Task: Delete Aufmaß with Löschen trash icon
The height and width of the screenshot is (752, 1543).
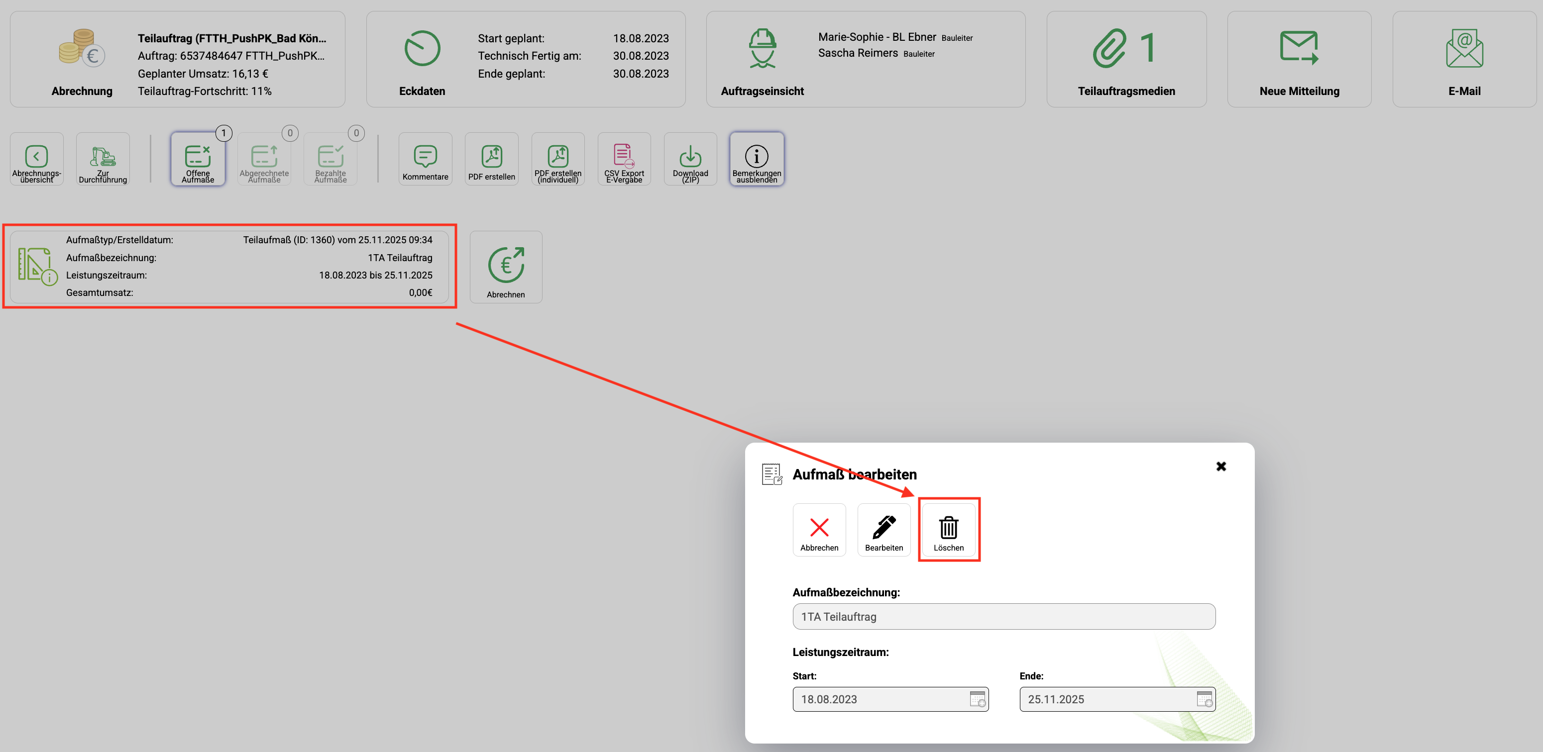Action: point(948,529)
